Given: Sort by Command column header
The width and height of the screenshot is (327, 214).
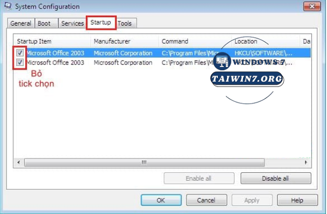Looking at the screenshot, I should pyautogui.click(x=195, y=41).
